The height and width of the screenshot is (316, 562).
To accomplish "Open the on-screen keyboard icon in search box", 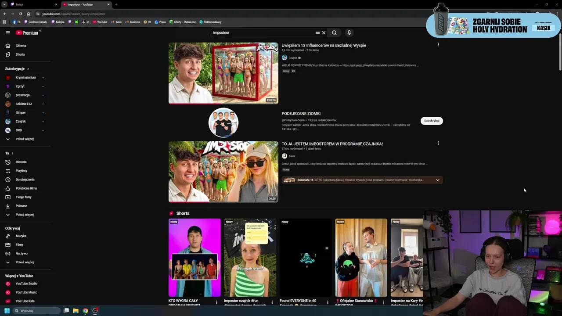I will (317, 32).
